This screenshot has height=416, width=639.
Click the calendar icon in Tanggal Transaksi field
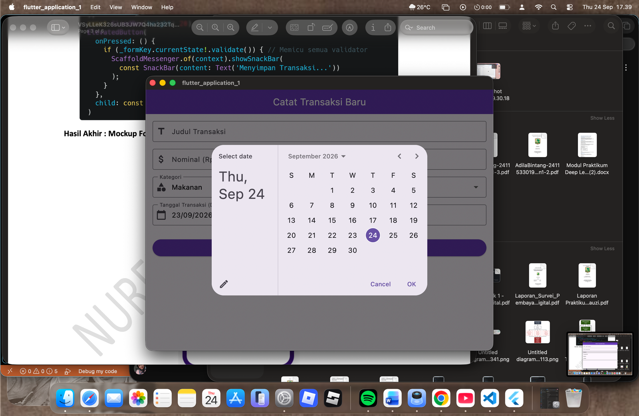coord(161,215)
